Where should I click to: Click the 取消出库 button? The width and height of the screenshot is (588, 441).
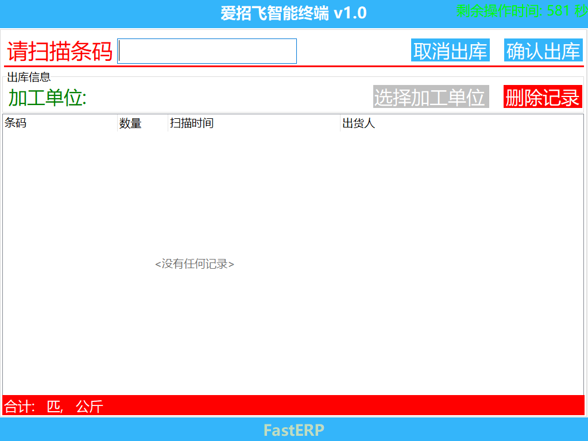tap(450, 51)
